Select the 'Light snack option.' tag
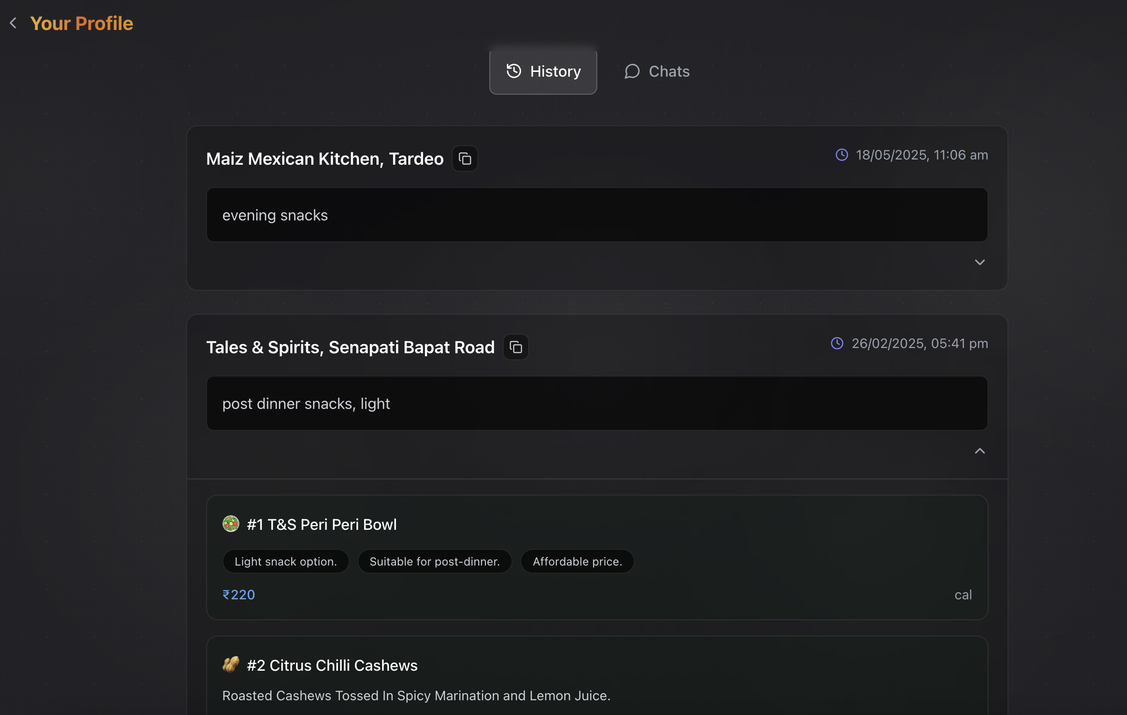Viewport: 1127px width, 715px height. pos(286,562)
